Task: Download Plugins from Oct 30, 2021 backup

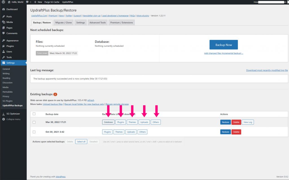Action: point(107,132)
